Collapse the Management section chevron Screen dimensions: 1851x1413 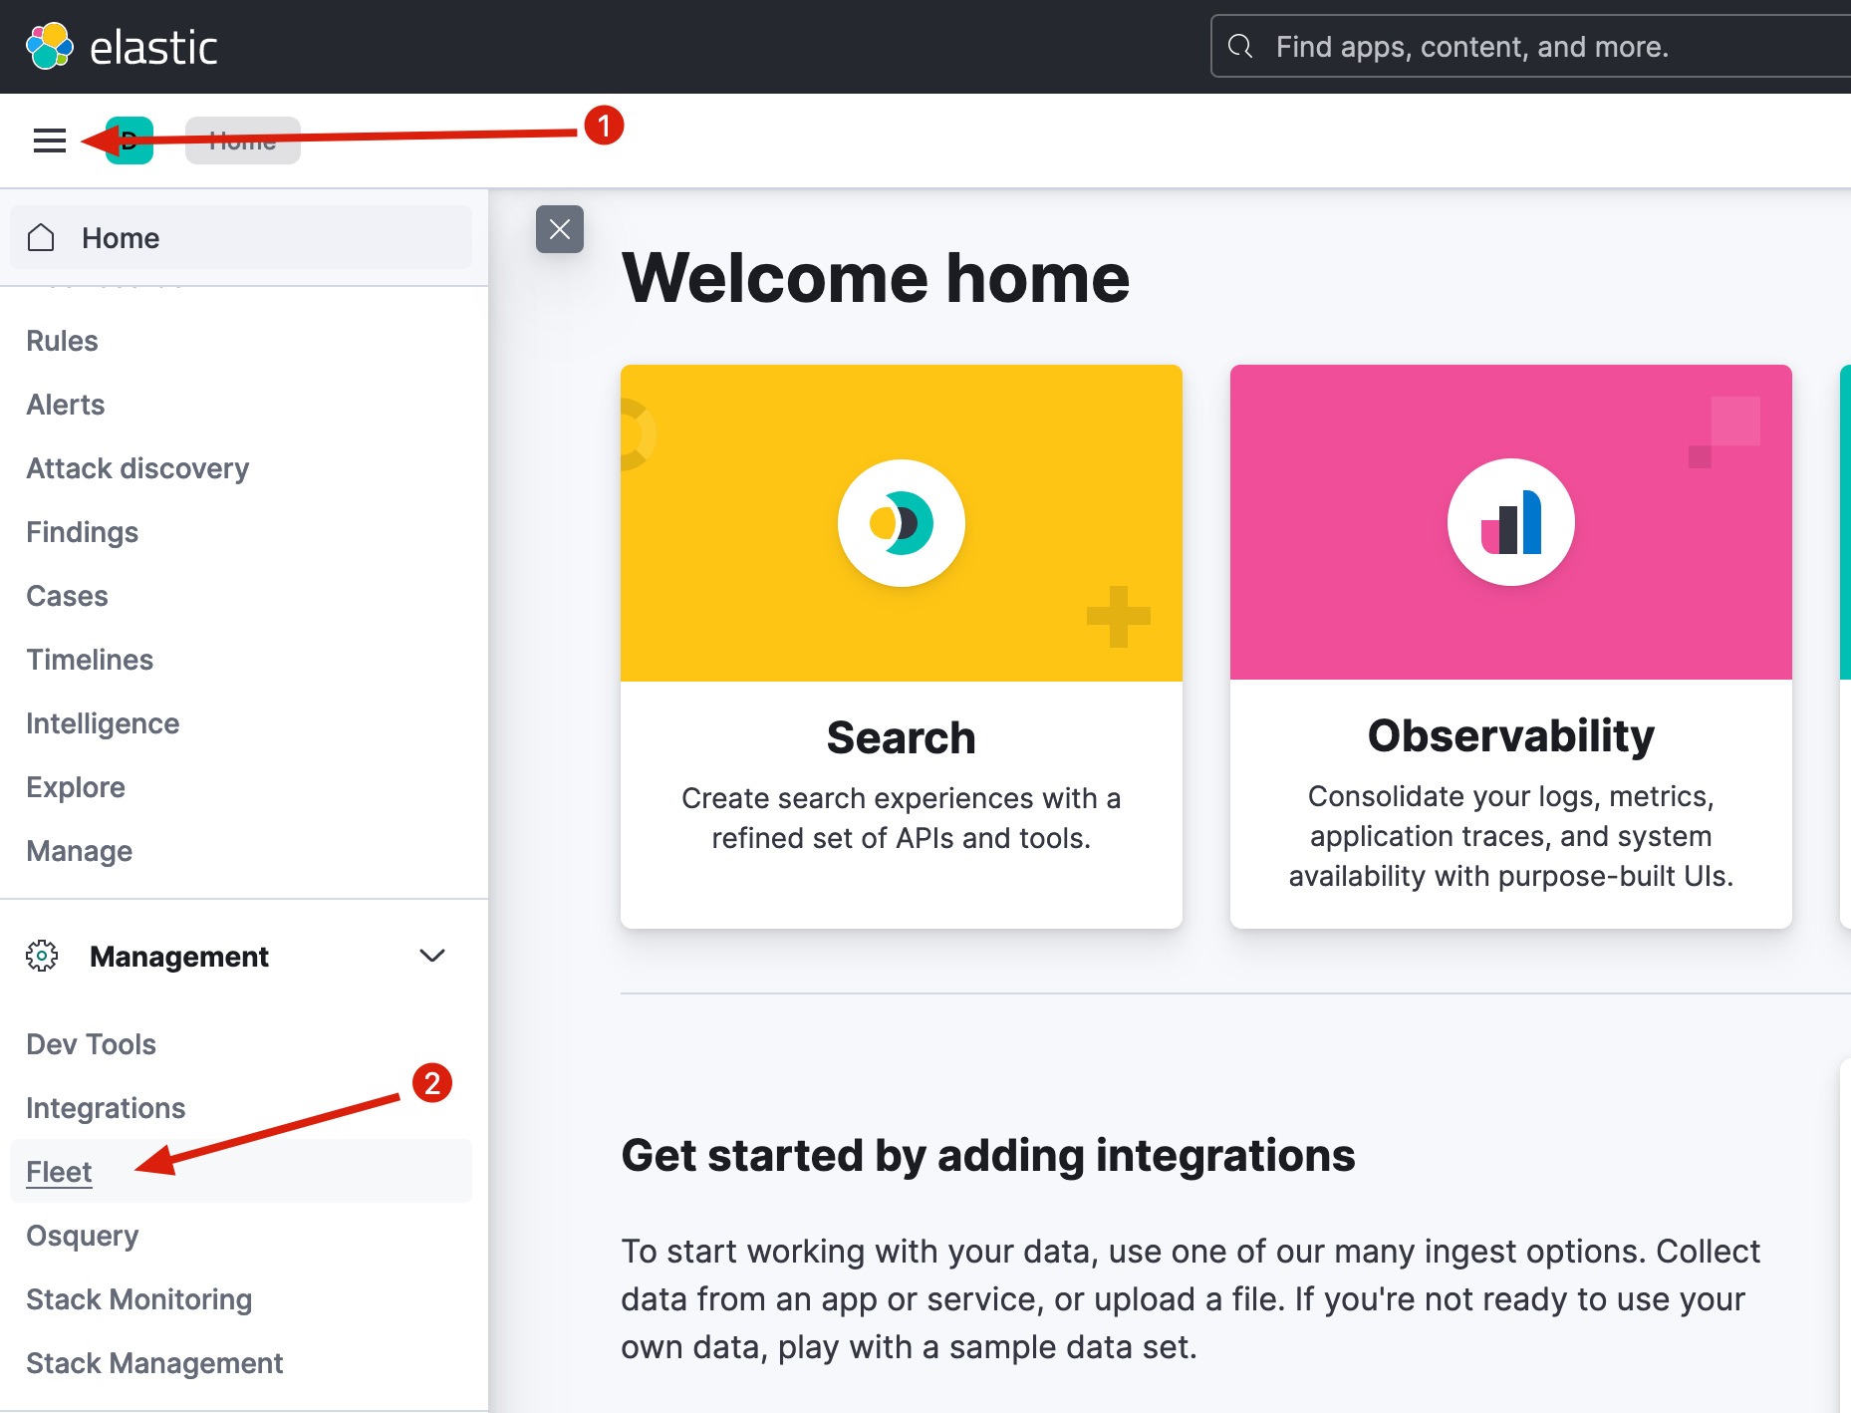click(432, 956)
